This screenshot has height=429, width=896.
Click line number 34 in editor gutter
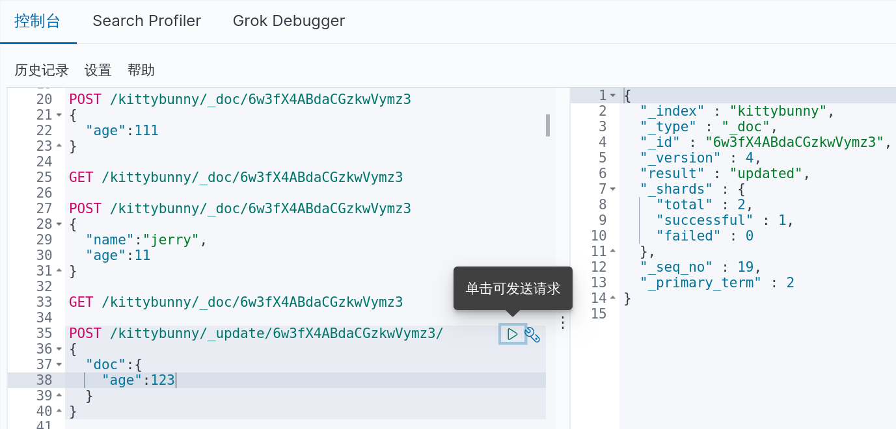click(44, 318)
